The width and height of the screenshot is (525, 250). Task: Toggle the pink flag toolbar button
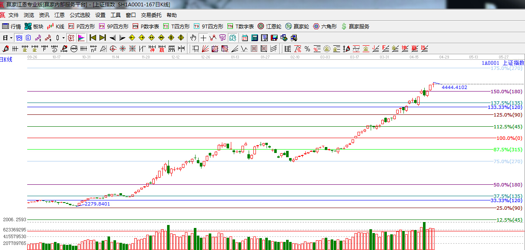click(81, 38)
